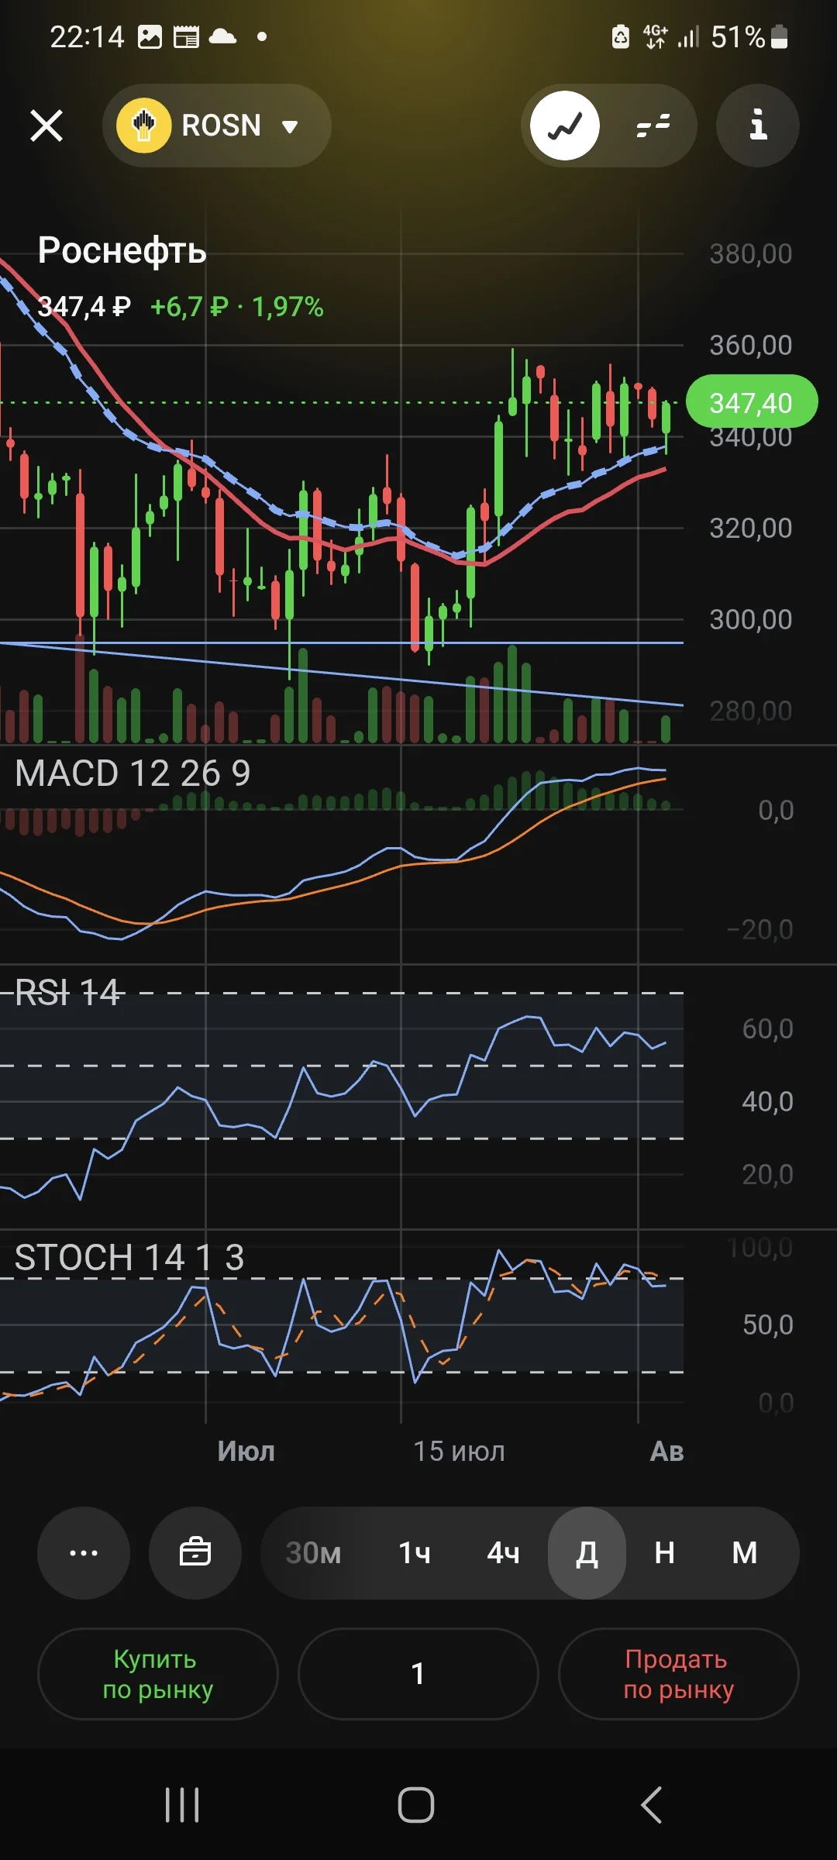Select the Н weekly timeframe
The width and height of the screenshot is (837, 1860).
[x=665, y=1553]
